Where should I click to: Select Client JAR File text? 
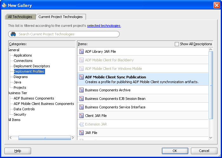(96, 116)
